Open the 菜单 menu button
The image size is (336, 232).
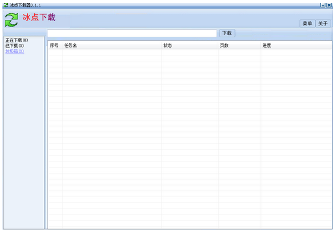click(x=307, y=24)
